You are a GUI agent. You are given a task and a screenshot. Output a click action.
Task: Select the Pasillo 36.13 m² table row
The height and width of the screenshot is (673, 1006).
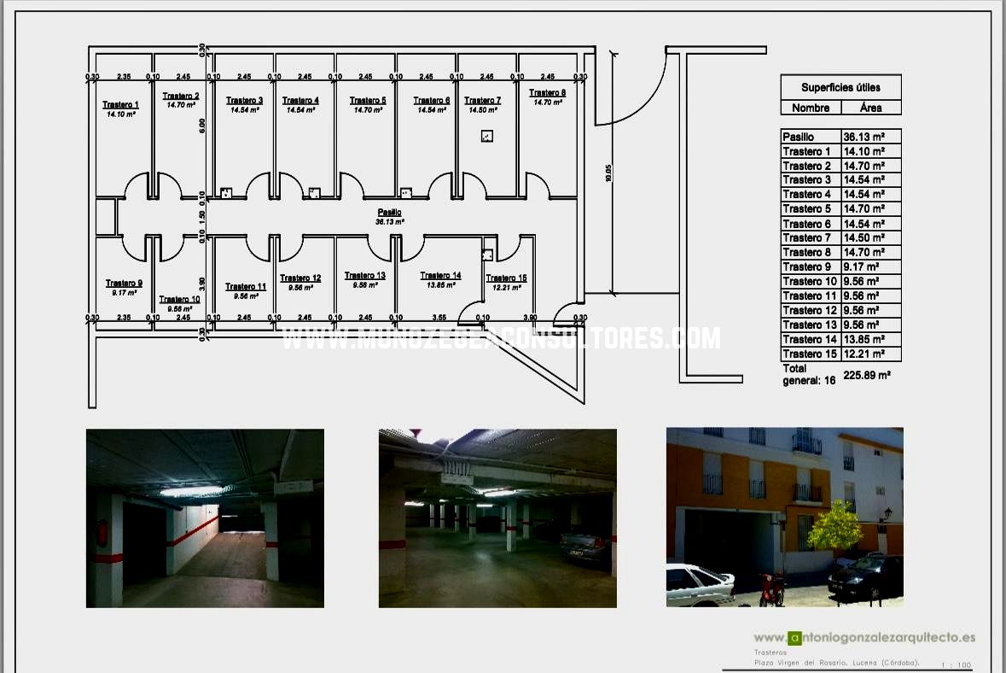[840, 136]
